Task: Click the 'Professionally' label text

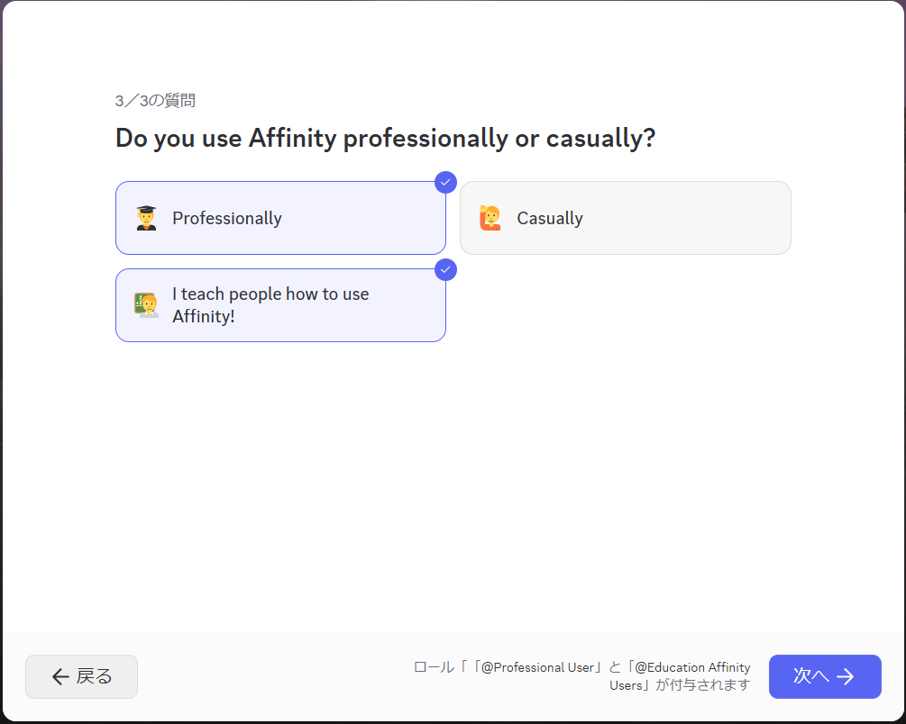Action: pyautogui.click(x=227, y=219)
